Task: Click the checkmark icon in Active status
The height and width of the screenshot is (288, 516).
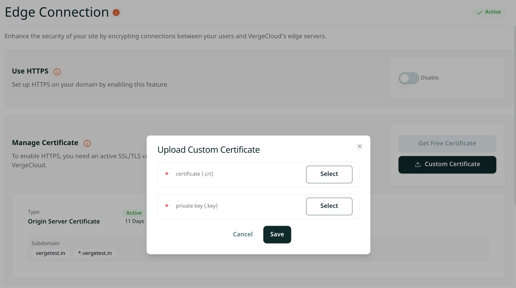Action: [x=479, y=12]
